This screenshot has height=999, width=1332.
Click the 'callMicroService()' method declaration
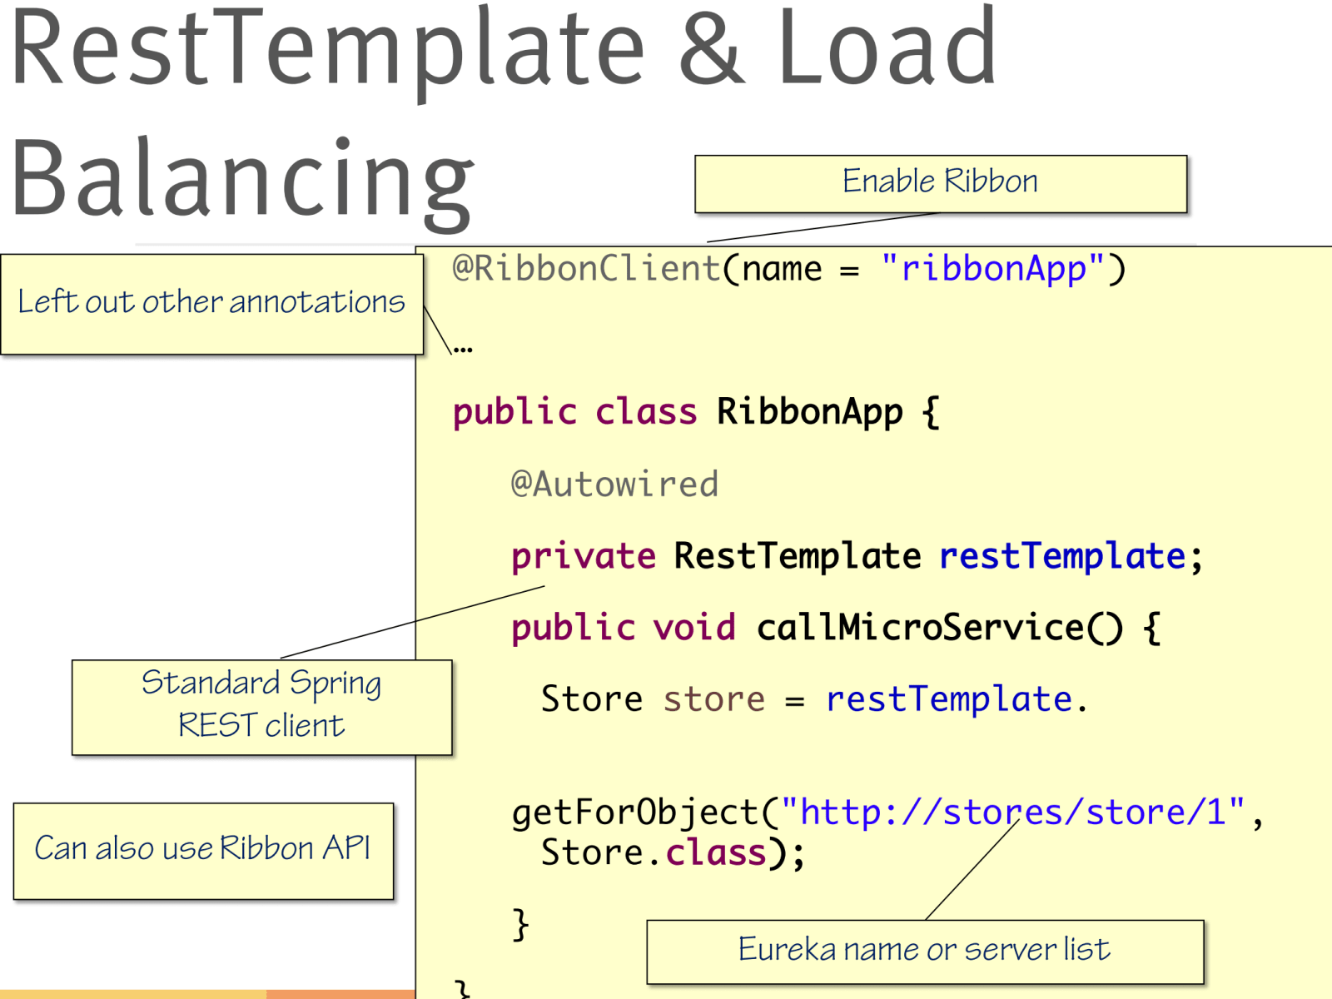(835, 628)
